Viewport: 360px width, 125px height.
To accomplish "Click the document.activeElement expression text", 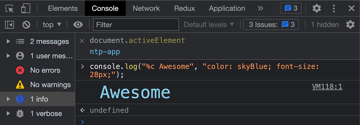I will [x=137, y=41].
